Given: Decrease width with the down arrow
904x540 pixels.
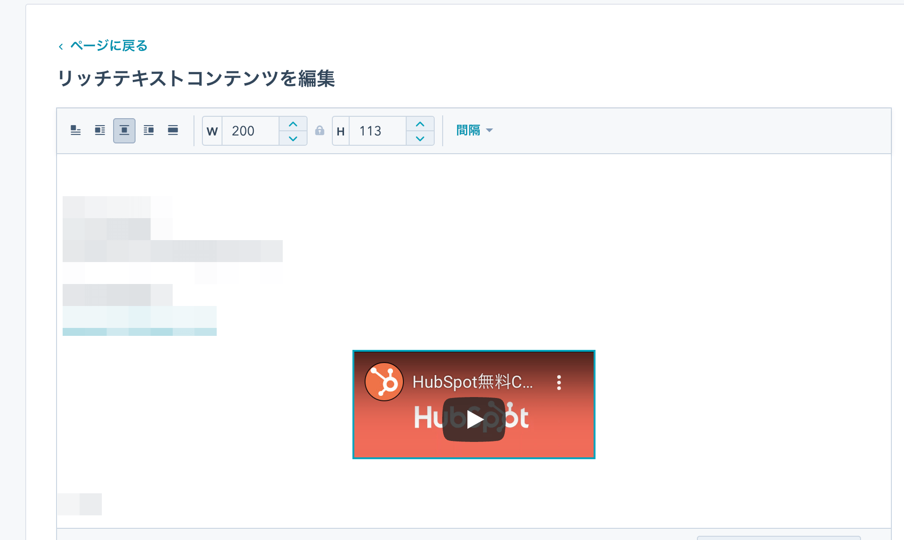Looking at the screenshot, I should pos(293,138).
